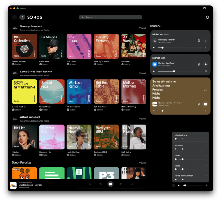Click the Sonos Radio logo beside Aktuell angesagt
The width and height of the screenshot is (221, 202).
click(15, 118)
